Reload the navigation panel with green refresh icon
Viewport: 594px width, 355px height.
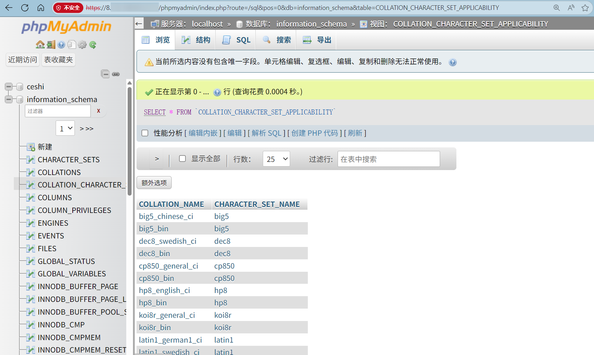[x=92, y=44]
